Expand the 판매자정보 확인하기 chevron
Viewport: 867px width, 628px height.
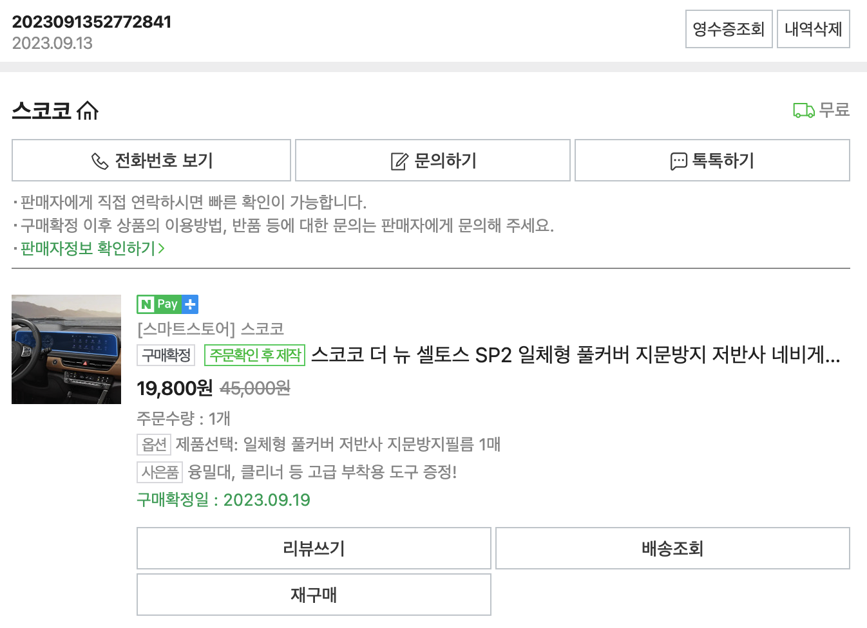[161, 248]
